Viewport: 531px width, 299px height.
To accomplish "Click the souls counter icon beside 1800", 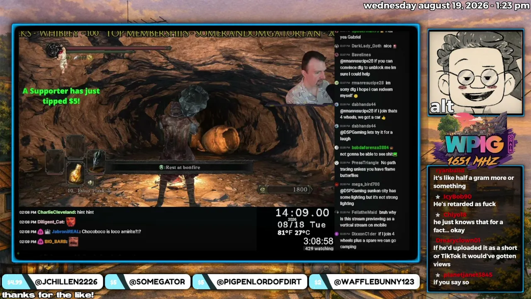I will pyautogui.click(x=262, y=190).
